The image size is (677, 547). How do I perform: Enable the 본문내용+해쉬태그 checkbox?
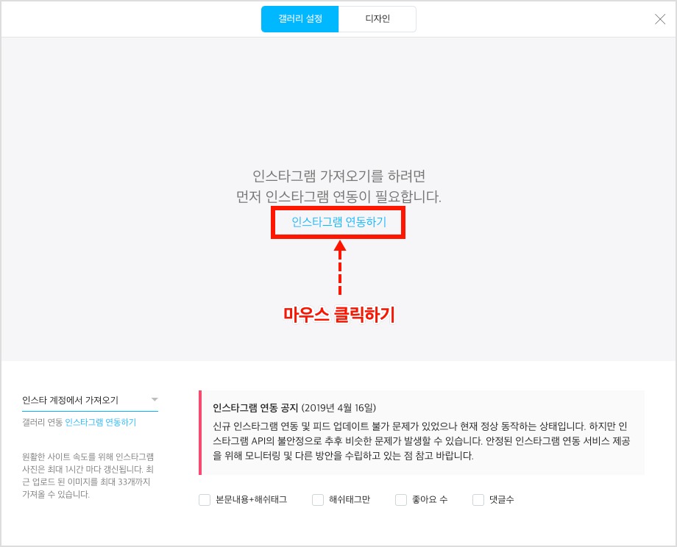tap(205, 499)
